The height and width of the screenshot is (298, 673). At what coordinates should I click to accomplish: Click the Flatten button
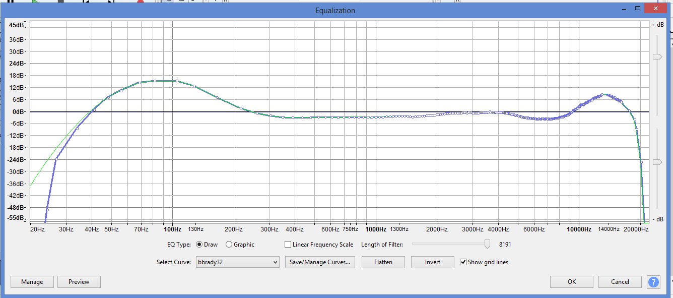click(x=383, y=262)
